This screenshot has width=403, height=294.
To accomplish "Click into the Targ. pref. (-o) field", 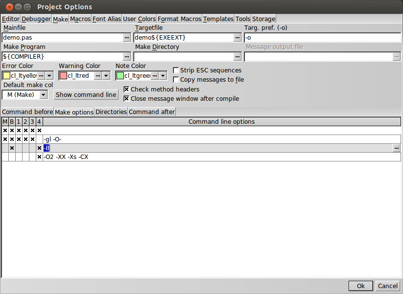I will pos(322,37).
